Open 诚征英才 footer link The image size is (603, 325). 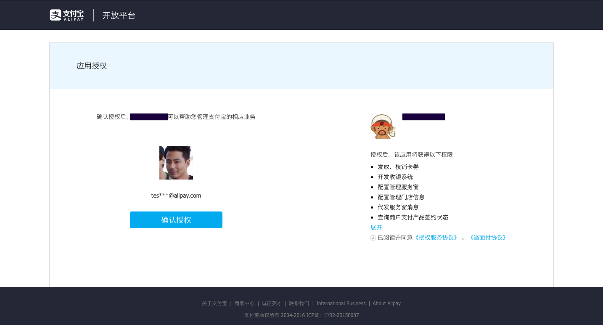tap(272, 304)
